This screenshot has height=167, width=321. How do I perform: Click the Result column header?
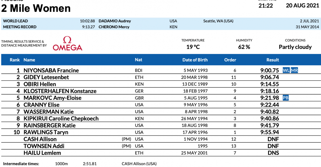[x=273, y=60]
